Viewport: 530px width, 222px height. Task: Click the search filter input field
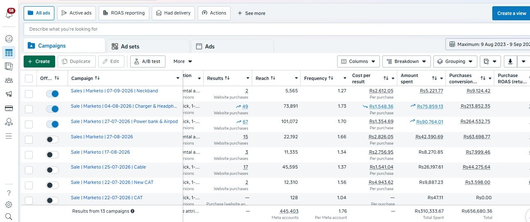pos(277,29)
